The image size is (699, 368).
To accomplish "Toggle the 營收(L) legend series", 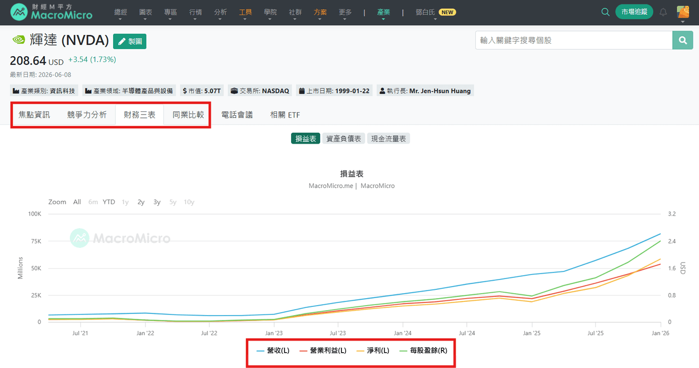I will [x=273, y=351].
